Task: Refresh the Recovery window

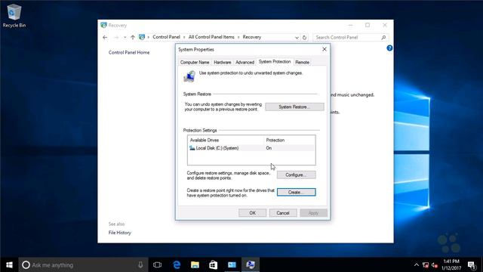Action: click(304, 37)
